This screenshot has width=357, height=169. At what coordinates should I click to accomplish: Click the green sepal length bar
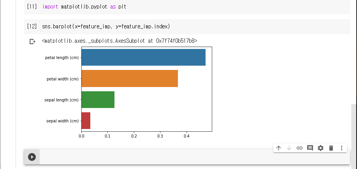pyautogui.click(x=98, y=99)
